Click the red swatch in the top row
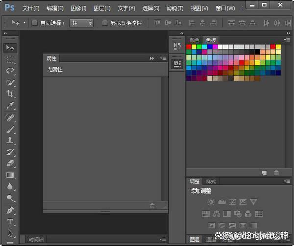Screen dimensions: 294x246 click(x=189, y=46)
